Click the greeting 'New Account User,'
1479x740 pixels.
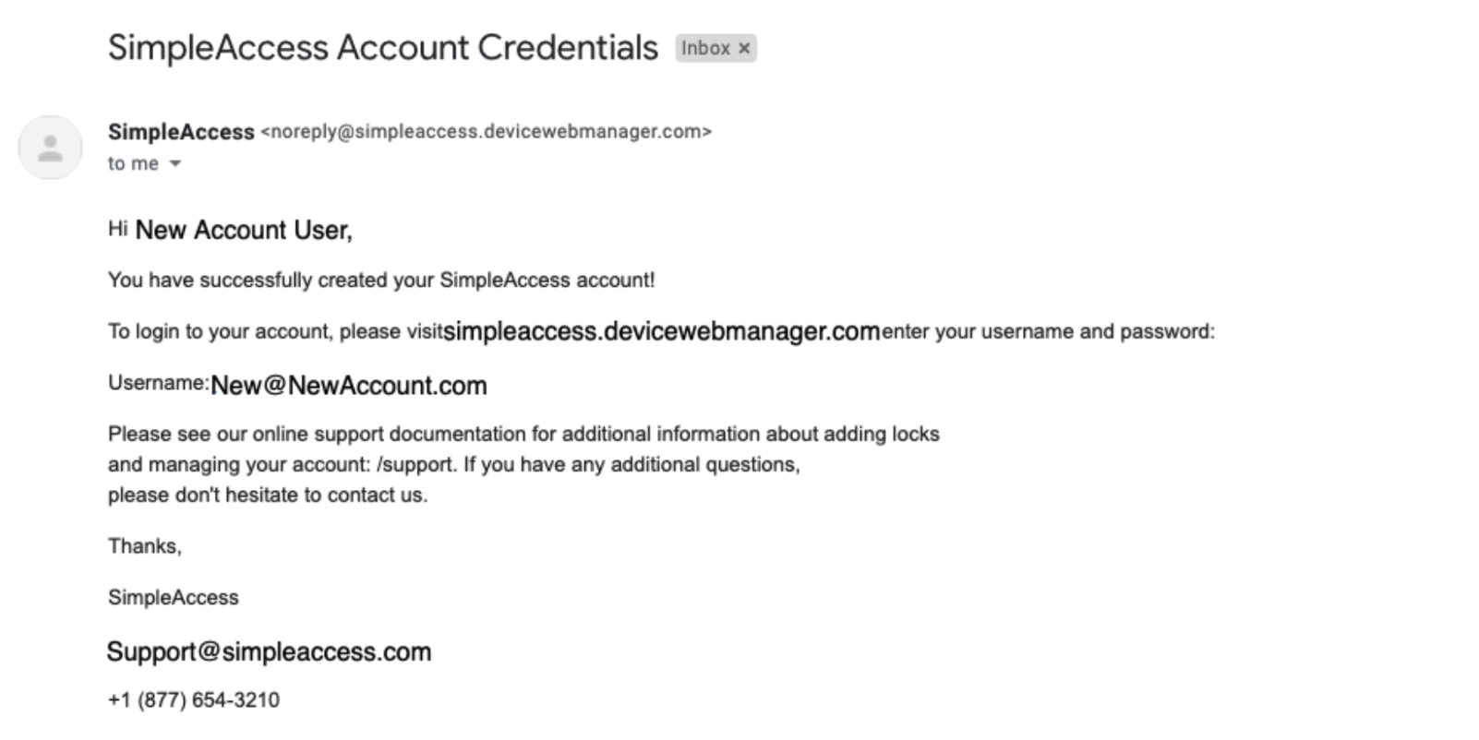click(x=244, y=230)
